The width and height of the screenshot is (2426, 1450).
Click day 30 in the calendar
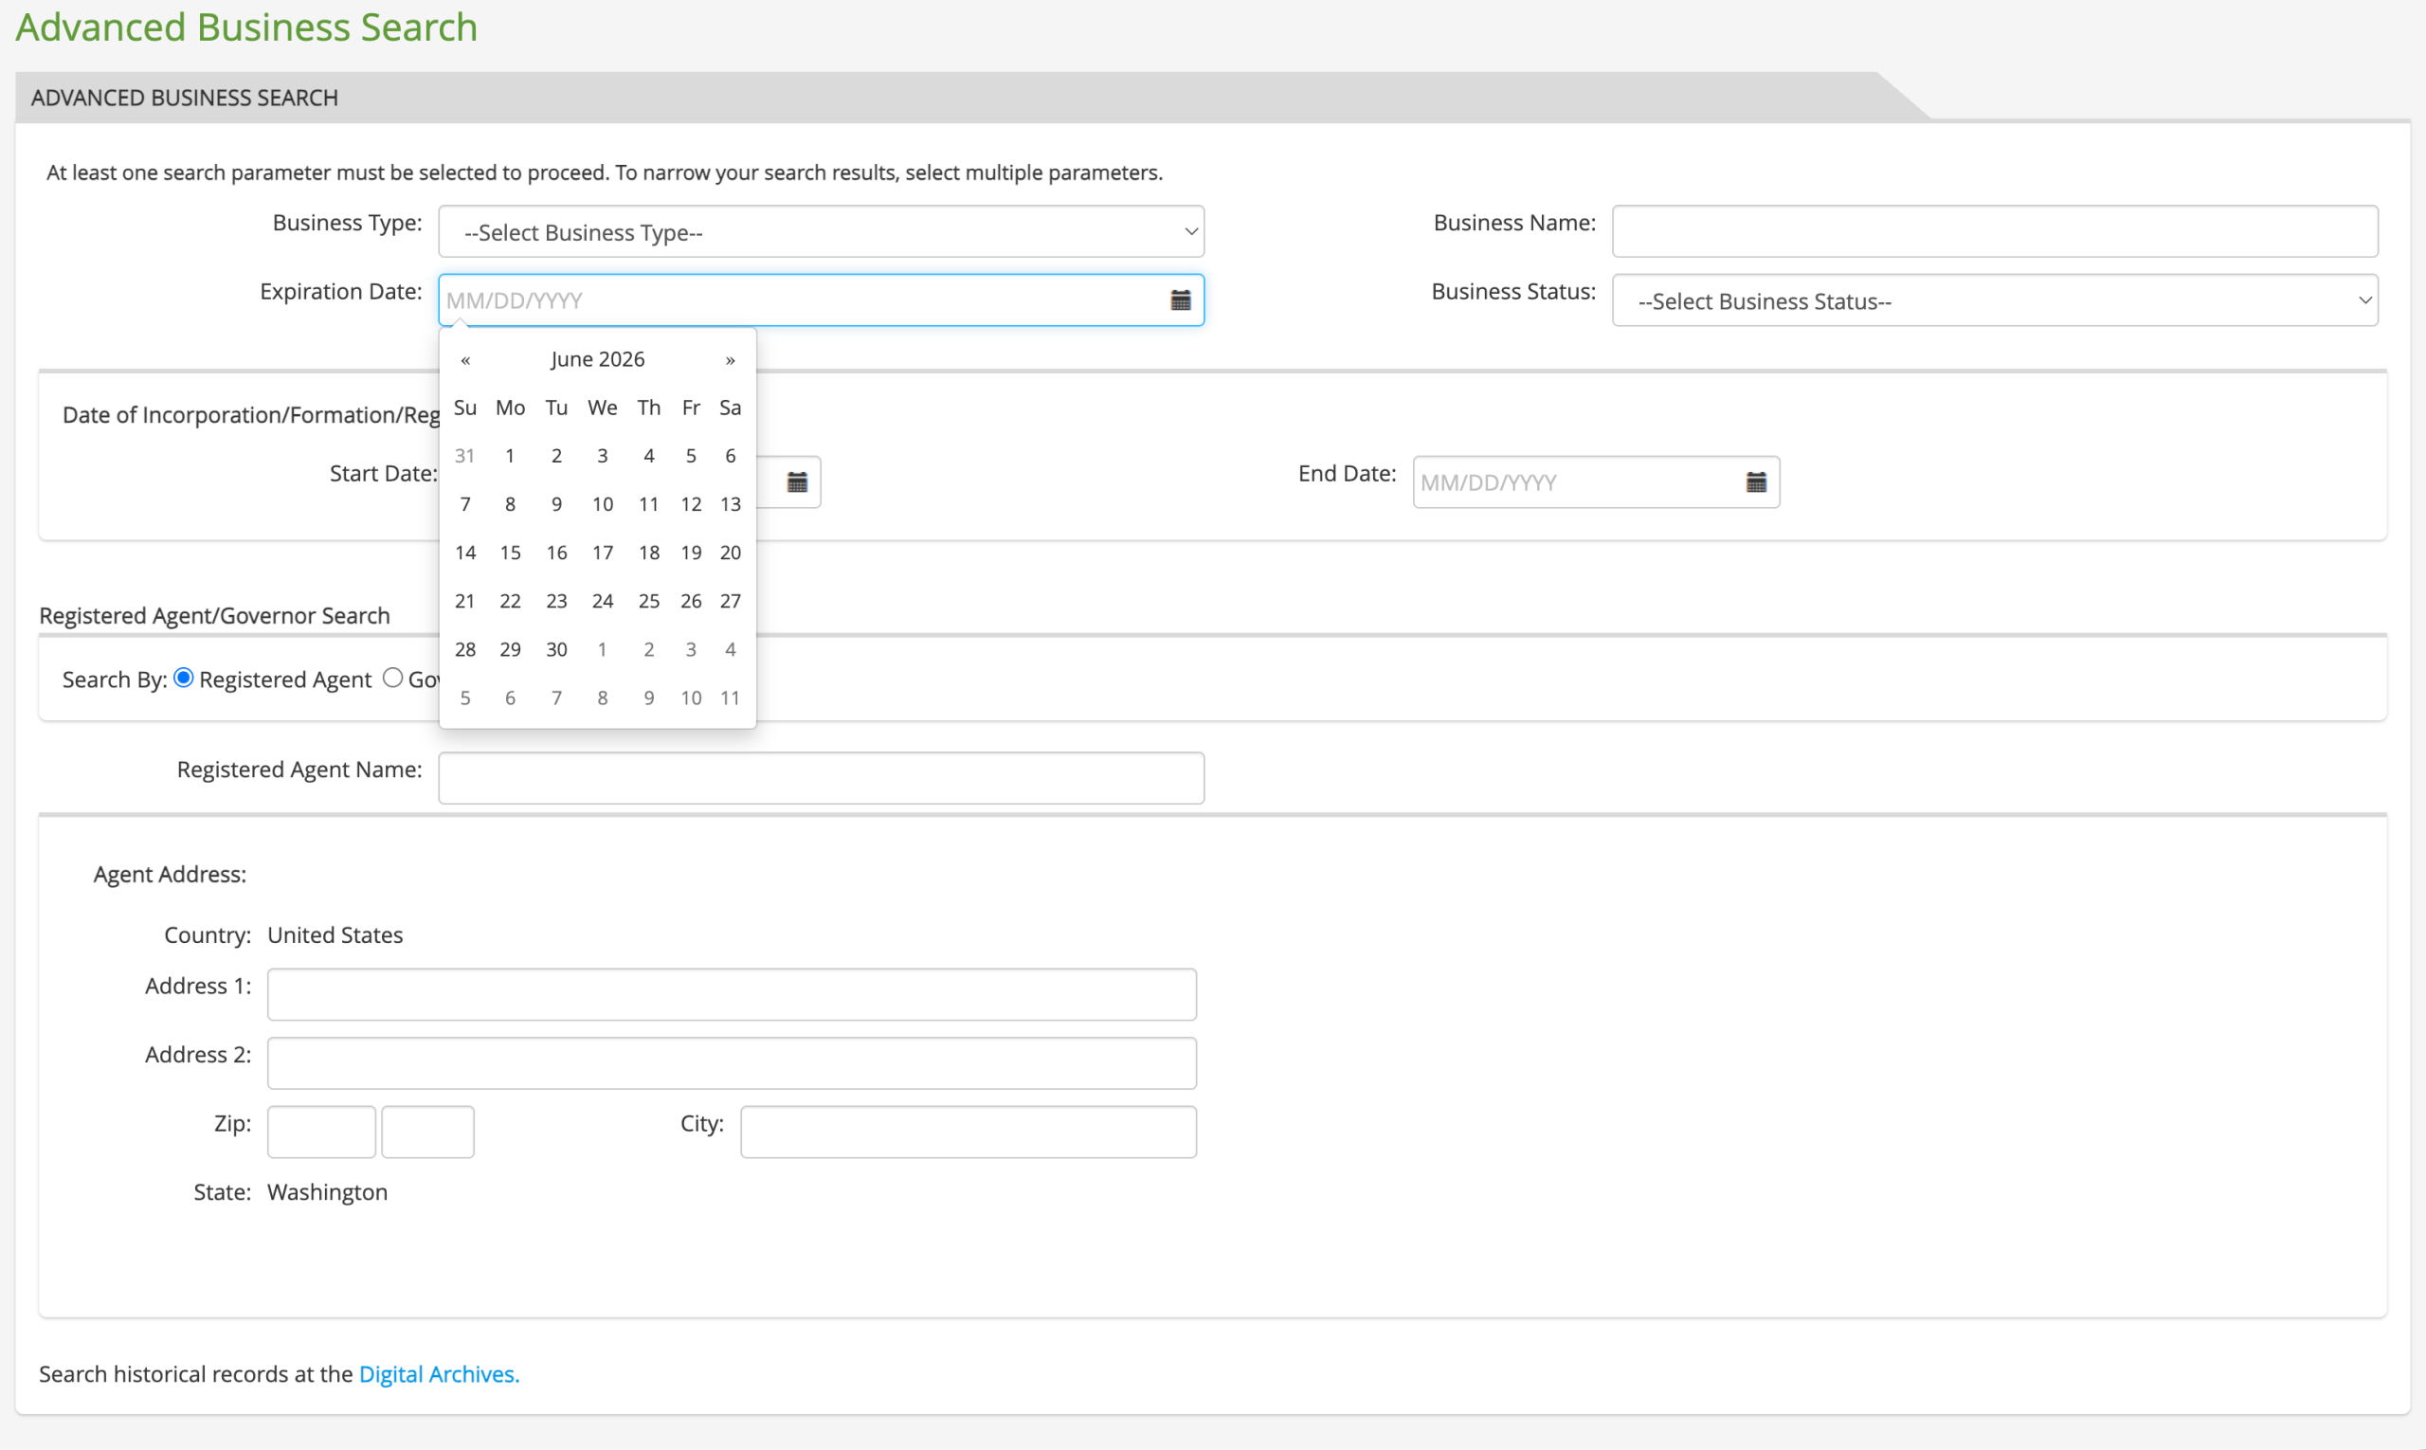click(557, 650)
